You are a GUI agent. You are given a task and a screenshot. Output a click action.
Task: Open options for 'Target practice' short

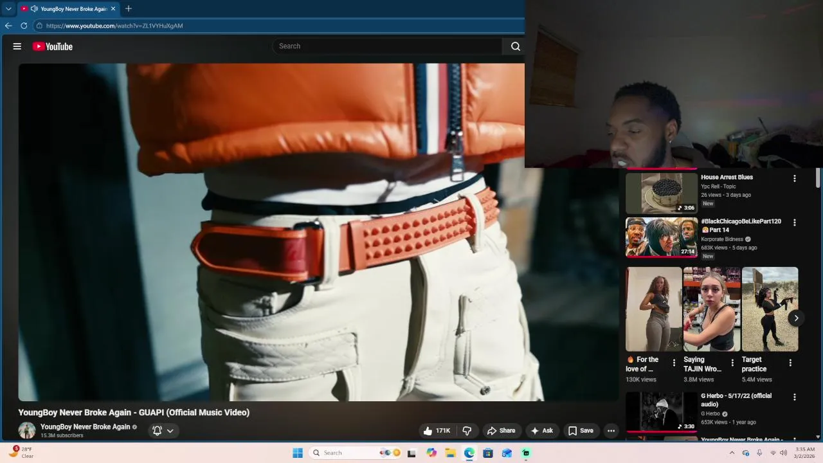790,363
